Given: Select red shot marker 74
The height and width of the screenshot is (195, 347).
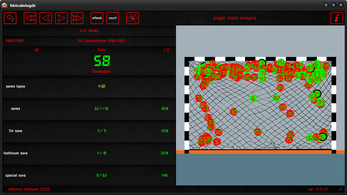Looking at the screenshot, I should [203, 86].
